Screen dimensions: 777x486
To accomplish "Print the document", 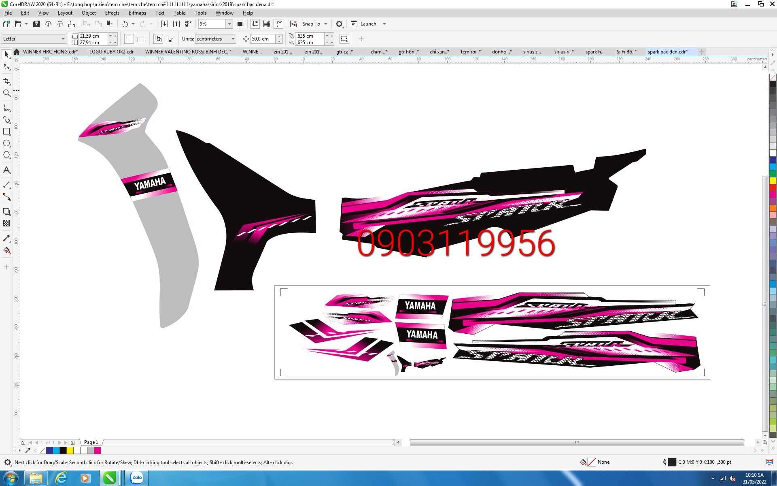I will click(72, 24).
